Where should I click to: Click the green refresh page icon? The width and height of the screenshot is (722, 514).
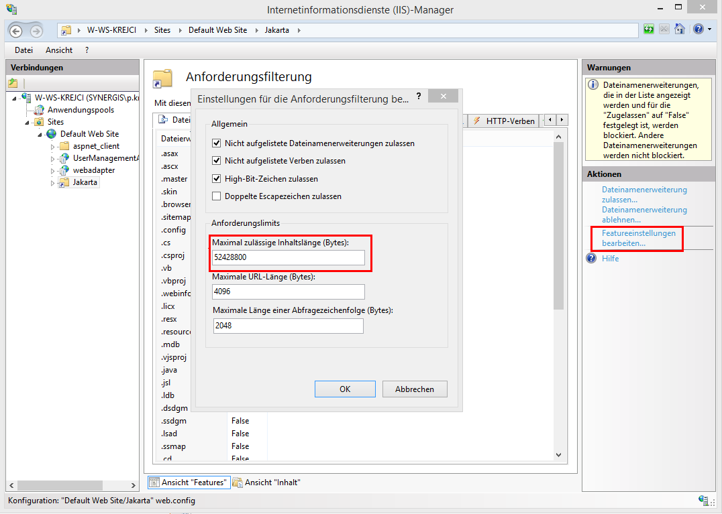(649, 29)
